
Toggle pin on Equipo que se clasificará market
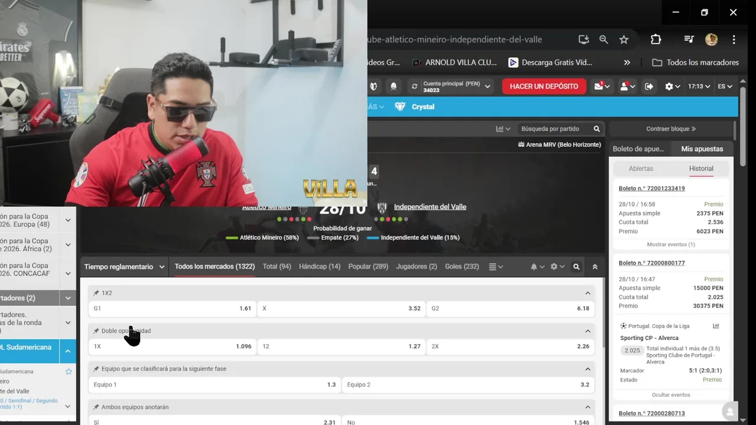pos(96,369)
